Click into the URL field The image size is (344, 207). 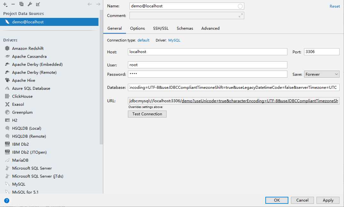(234, 101)
